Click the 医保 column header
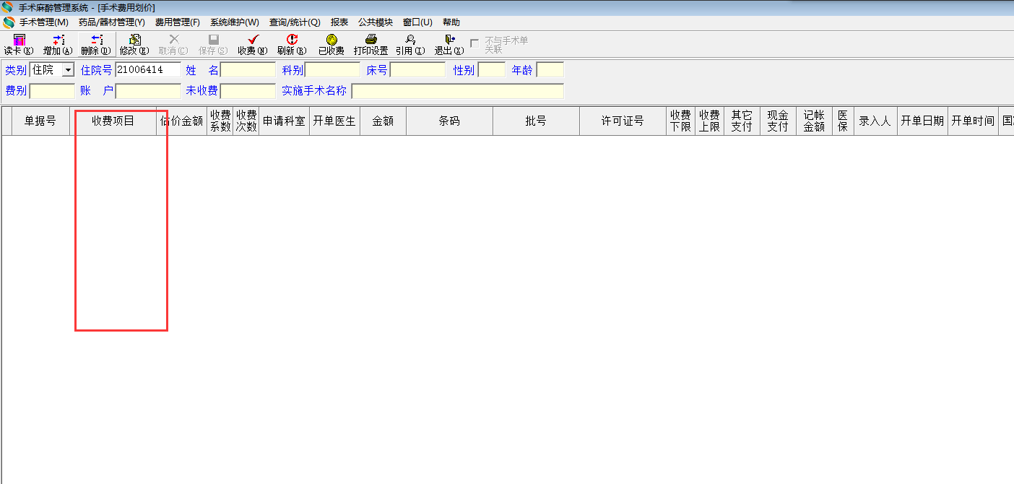 click(843, 121)
